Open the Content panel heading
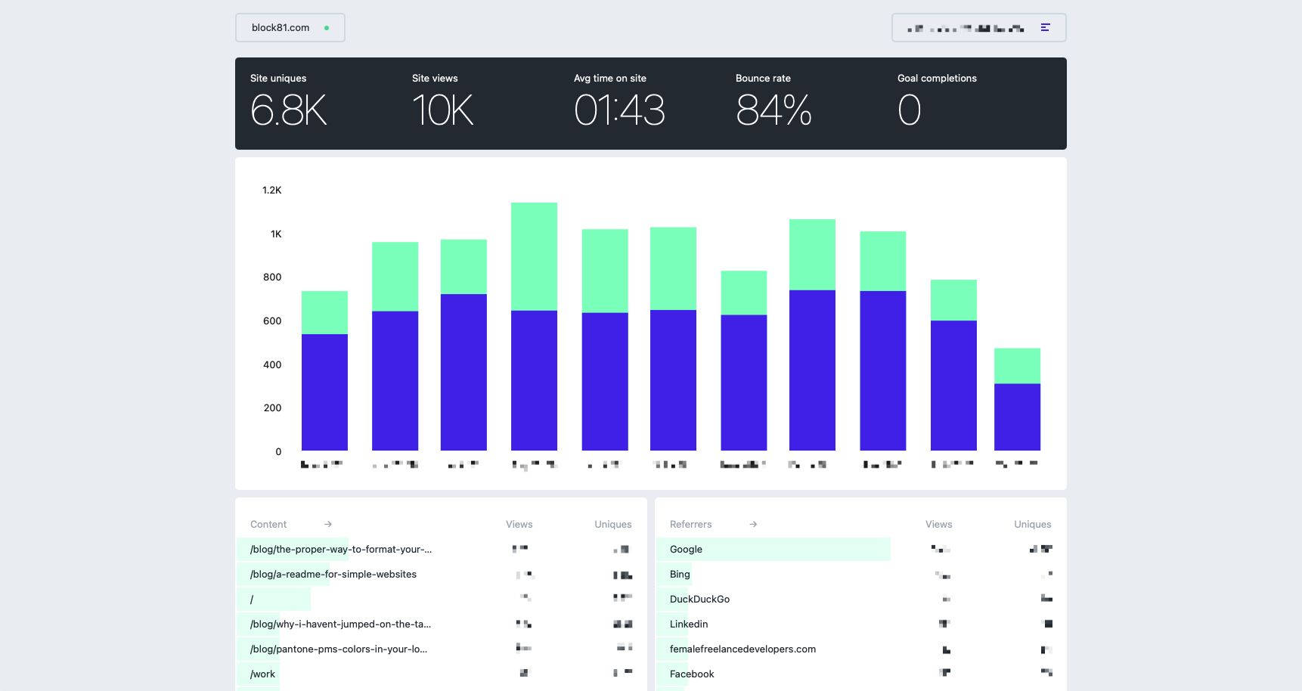1302x691 pixels. (x=268, y=525)
